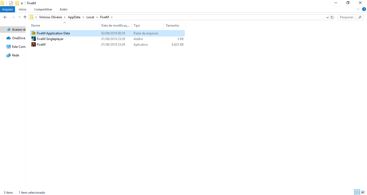Click the Properties icon on quick access toolbar
The width and height of the screenshot is (367, 195).
(x=11, y=3)
